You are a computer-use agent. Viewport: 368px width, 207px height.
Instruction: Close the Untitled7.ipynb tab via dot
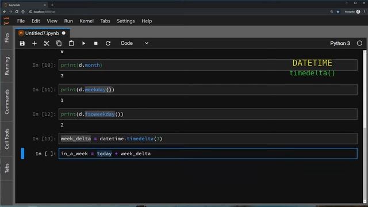(x=64, y=33)
